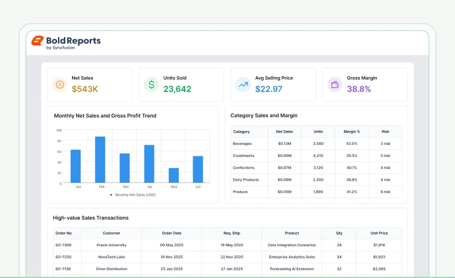This screenshot has height=278, width=455.
Task: Click the Risk column header
Action: (385, 131)
